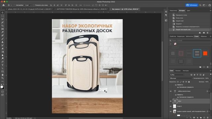Toggle the Auto-Select checkbox in options bar

(15, 5)
